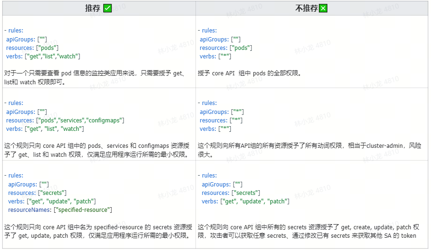Click verbs line below the configmaps resources line
431x250 pixels.
point(45,129)
